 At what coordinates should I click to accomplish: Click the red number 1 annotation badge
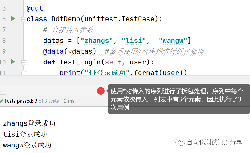(101, 91)
